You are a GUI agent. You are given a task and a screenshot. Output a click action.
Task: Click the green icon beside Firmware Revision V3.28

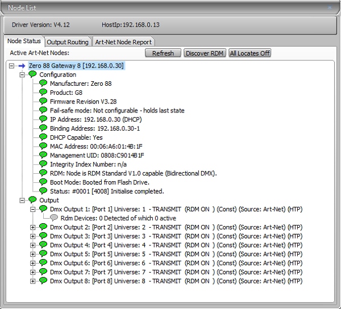[43, 101]
